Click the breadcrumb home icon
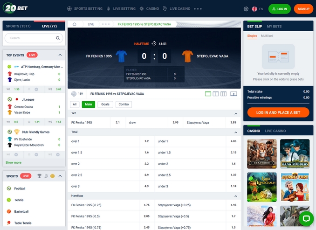This screenshot has width=316, height=230. click(x=75, y=24)
